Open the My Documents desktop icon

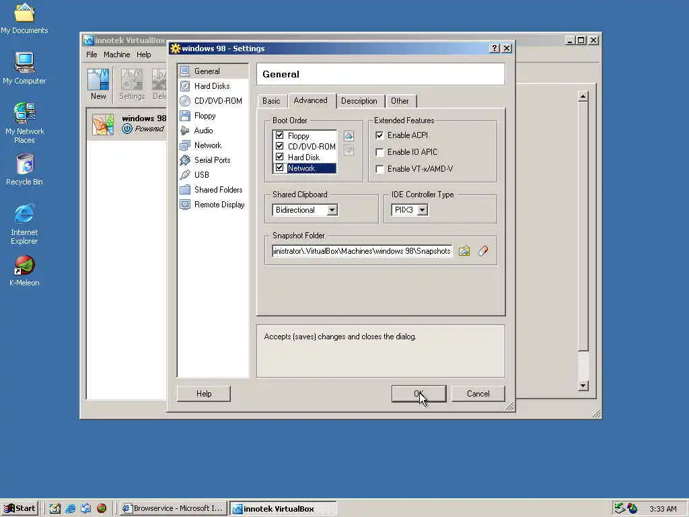click(x=24, y=18)
